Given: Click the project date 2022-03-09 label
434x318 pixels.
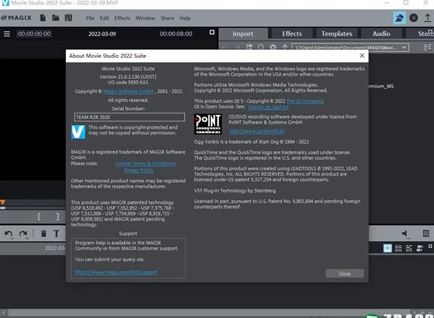Looking at the screenshot, I should [102, 34].
